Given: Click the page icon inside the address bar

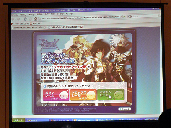Looking at the screenshot, I should (x=40, y=19).
